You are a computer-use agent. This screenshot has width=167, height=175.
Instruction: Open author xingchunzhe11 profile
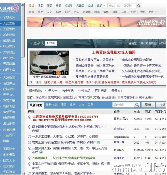point(121,137)
